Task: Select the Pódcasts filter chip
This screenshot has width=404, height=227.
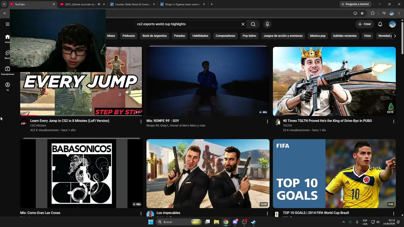Action: coord(129,36)
